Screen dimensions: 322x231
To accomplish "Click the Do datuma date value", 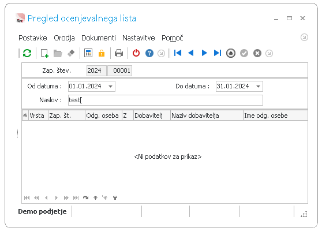I will (x=233, y=86).
